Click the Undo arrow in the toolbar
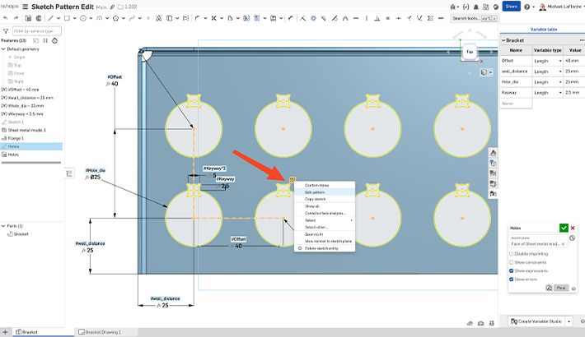The height and width of the screenshot is (337, 585). [x=5, y=18]
